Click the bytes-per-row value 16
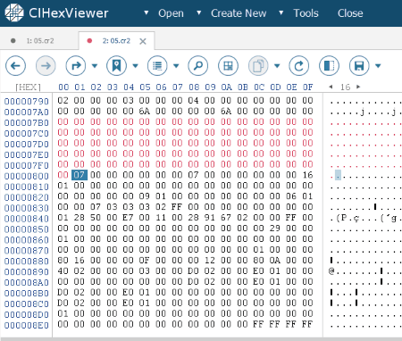Screen dimensions: 402x341 tap(345, 87)
